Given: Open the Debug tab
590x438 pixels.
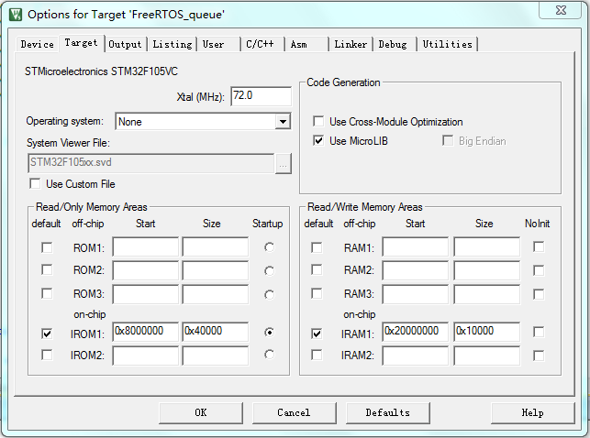Looking at the screenshot, I should click(x=393, y=44).
